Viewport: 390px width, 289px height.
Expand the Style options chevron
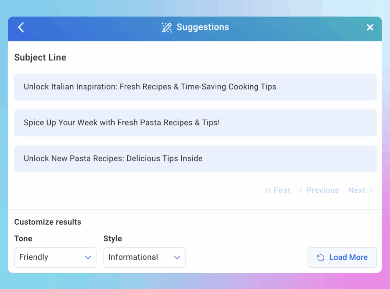pyautogui.click(x=177, y=257)
